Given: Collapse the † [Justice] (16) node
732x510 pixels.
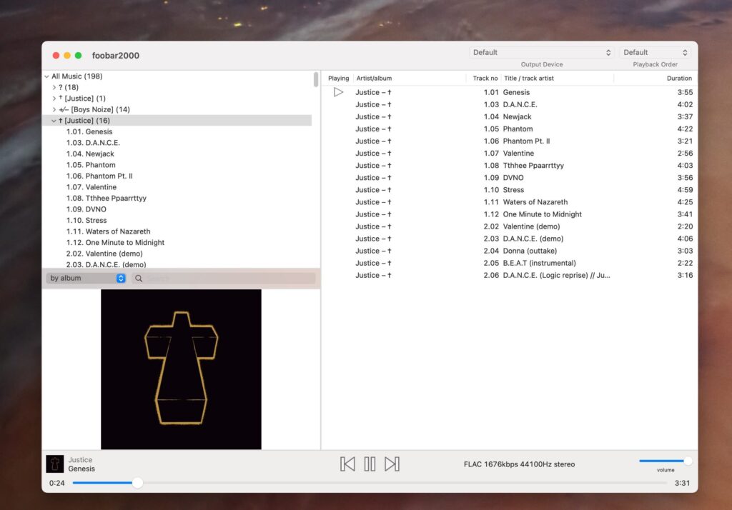Looking at the screenshot, I should [x=54, y=121].
